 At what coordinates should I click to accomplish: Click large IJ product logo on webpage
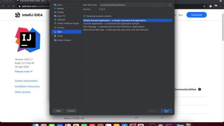point(28,40)
